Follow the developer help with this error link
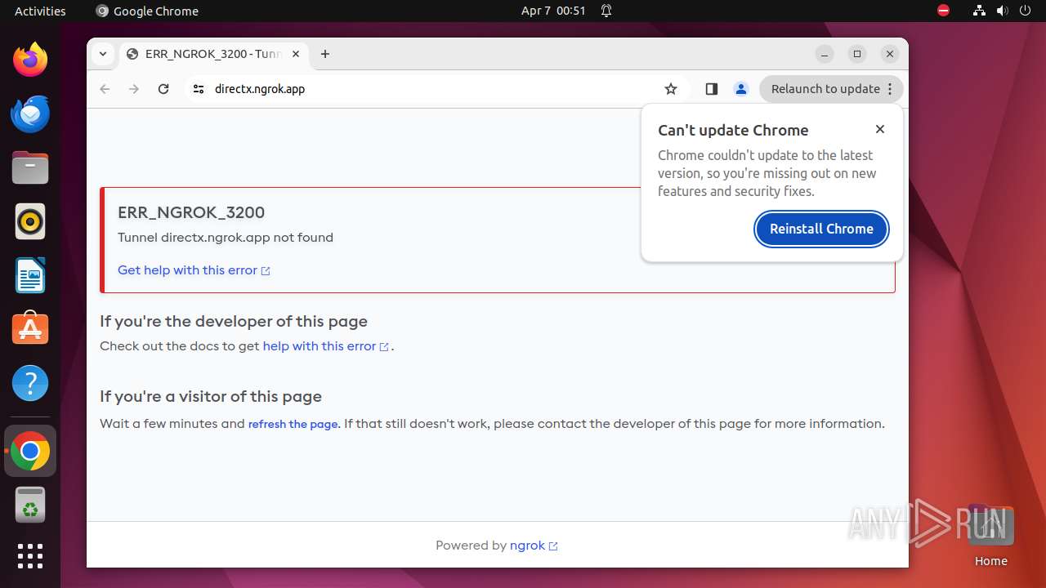The image size is (1046, 588). 325,346
